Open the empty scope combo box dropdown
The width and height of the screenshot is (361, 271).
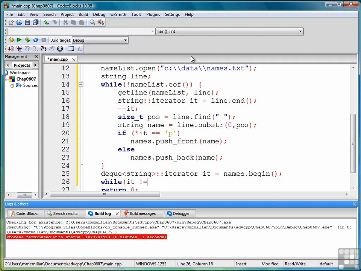81,31
